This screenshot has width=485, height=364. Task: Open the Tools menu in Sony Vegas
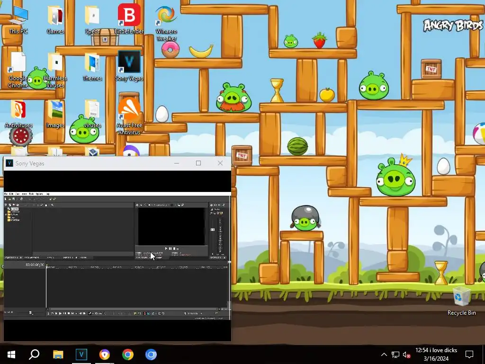coord(31,194)
